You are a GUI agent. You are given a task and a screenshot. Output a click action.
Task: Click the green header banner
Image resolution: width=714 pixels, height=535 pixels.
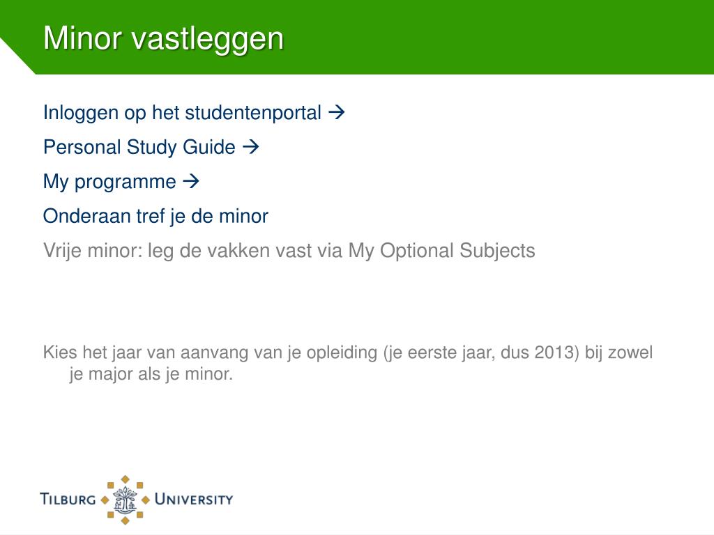click(357, 37)
